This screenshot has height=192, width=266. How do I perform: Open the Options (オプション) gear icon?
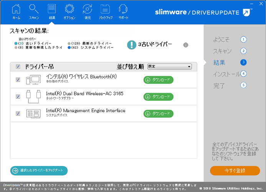pos(69,9)
